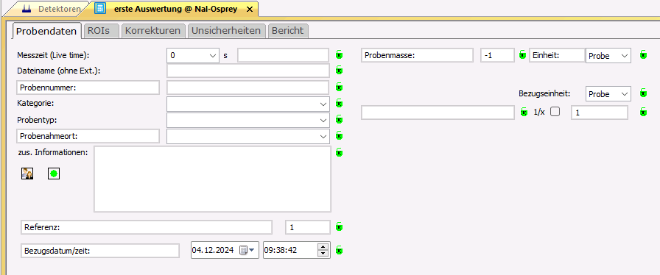Screen dimensions: 660x275
Task: Click the lock icon beside Bezugsdatum time
Action: (x=340, y=251)
